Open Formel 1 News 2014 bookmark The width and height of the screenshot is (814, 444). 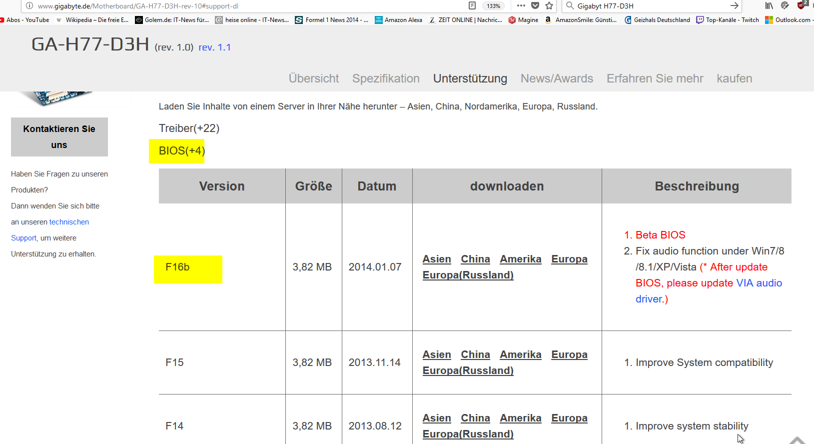[x=332, y=20]
